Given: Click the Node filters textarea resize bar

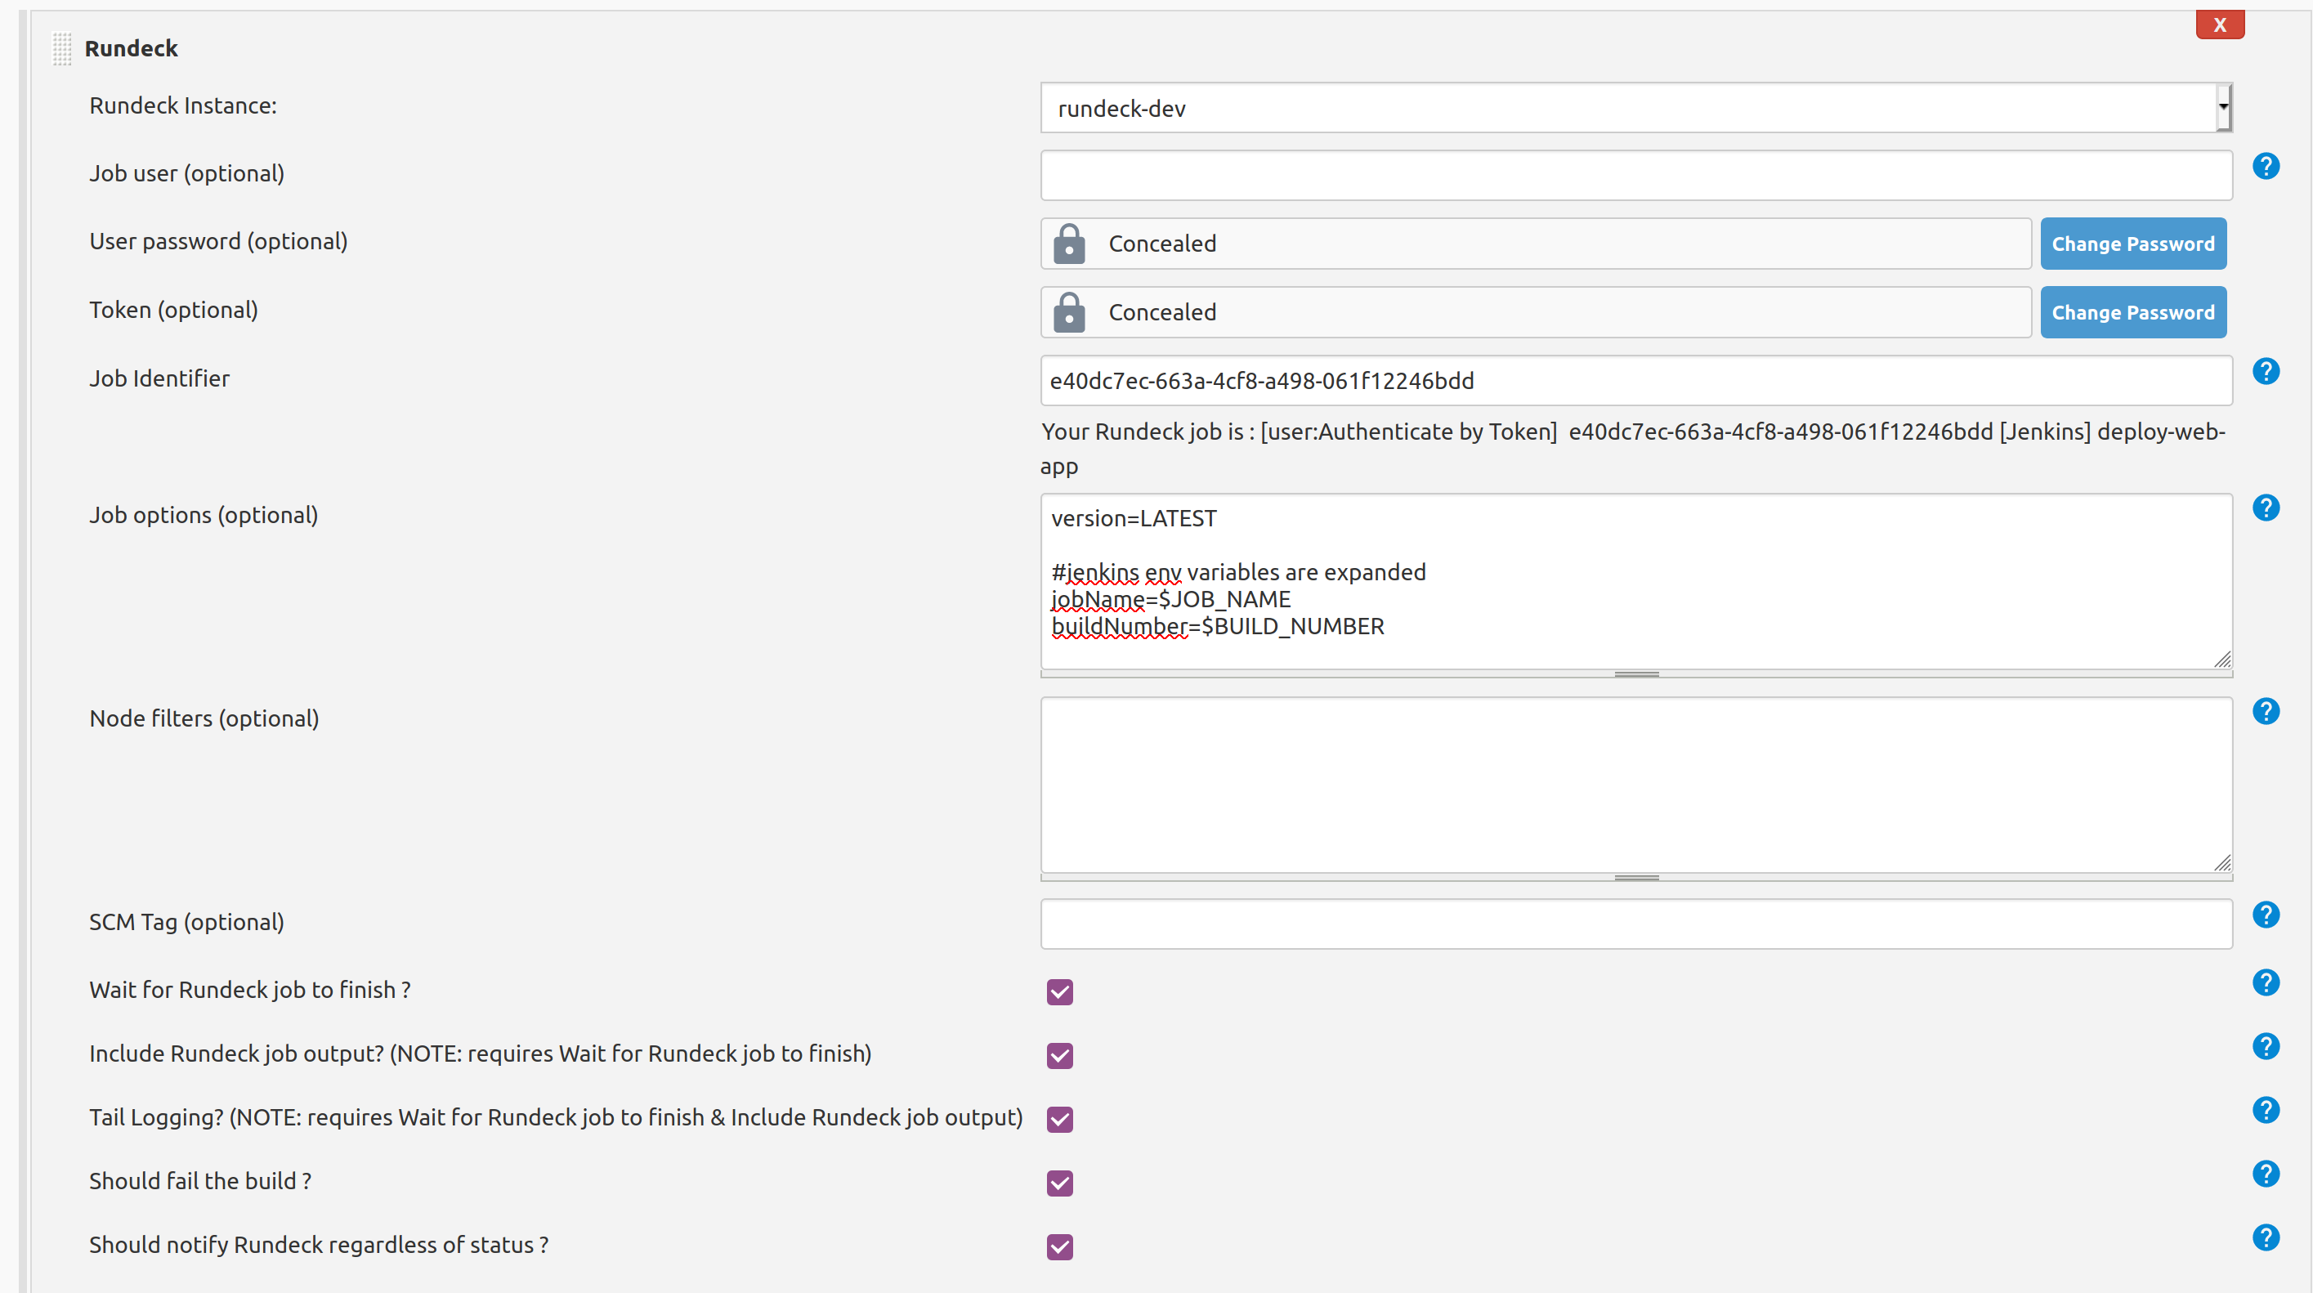Looking at the screenshot, I should [x=1635, y=877].
